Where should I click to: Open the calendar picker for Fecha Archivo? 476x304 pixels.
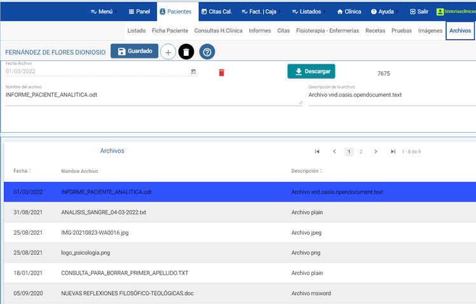pyautogui.click(x=193, y=72)
